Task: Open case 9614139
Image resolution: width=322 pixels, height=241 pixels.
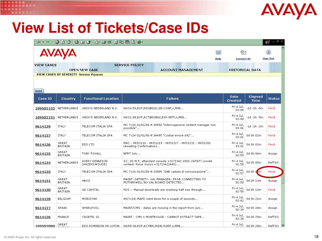Action: pos(43,126)
